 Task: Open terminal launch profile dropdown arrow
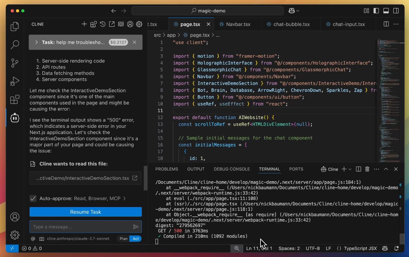point(350,169)
